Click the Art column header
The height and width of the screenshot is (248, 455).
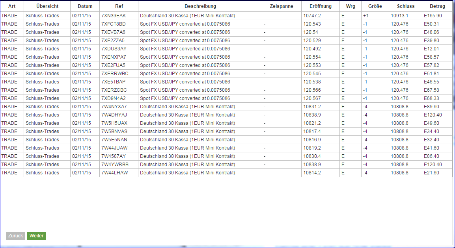click(x=11, y=6)
